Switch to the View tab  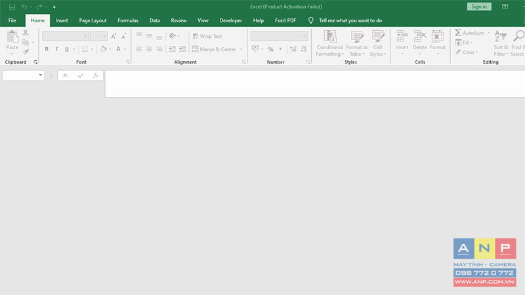203,20
